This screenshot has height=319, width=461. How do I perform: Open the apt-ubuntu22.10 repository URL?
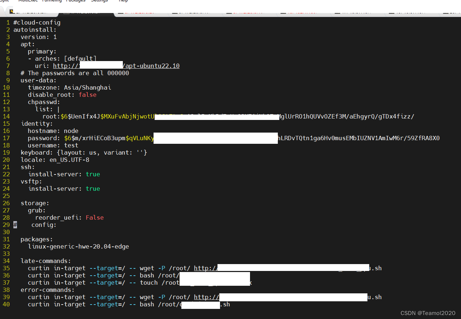pos(152,65)
